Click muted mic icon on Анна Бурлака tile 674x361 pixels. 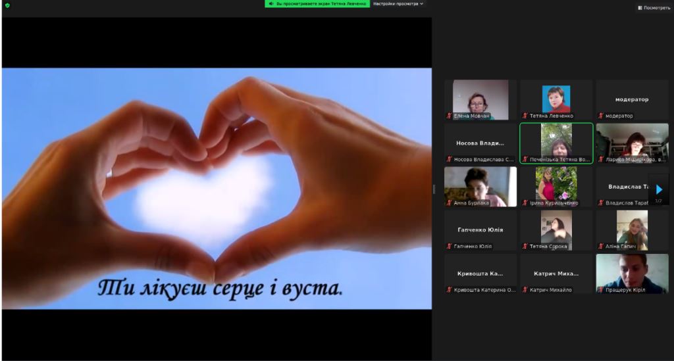click(449, 203)
